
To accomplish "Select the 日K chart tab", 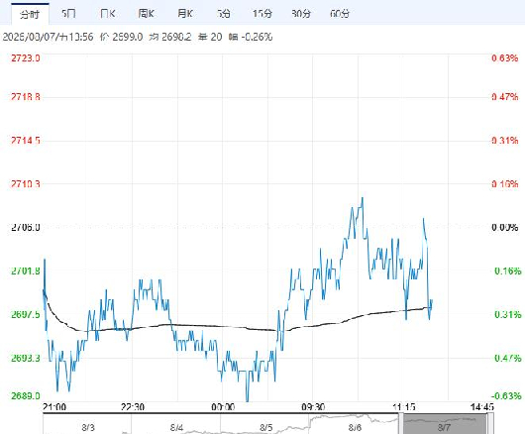I will click(x=108, y=14).
